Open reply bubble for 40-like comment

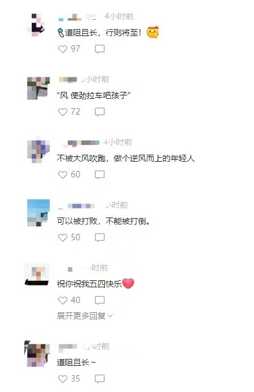coord(100,300)
